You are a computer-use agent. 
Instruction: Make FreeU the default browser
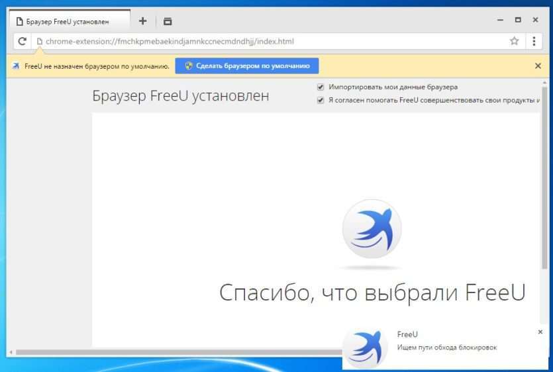(247, 66)
